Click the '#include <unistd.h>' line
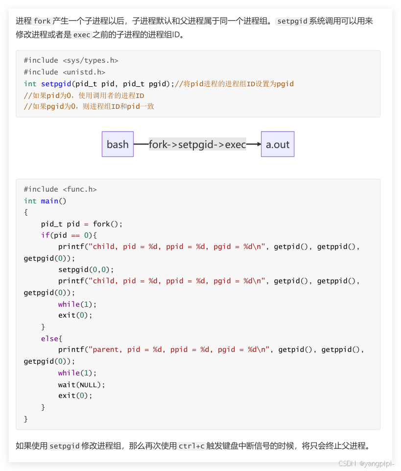This screenshot has width=401, height=471. [x=65, y=72]
